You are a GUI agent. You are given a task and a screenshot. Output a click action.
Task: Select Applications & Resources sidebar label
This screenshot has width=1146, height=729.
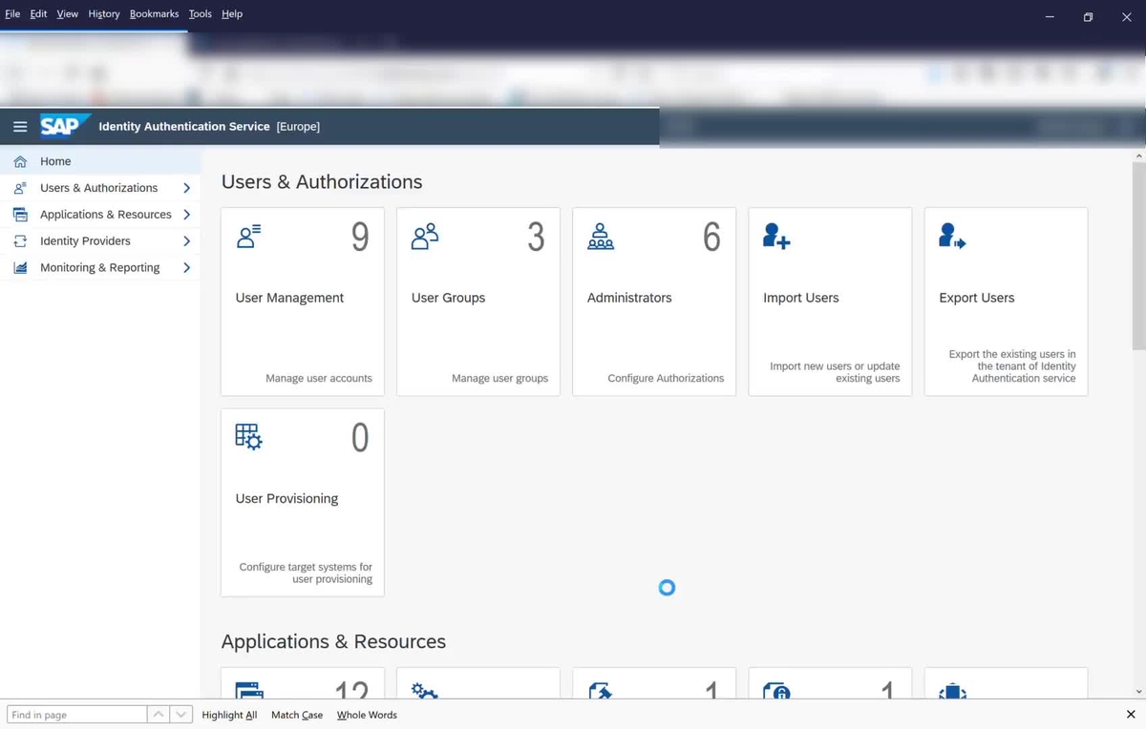tap(106, 215)
